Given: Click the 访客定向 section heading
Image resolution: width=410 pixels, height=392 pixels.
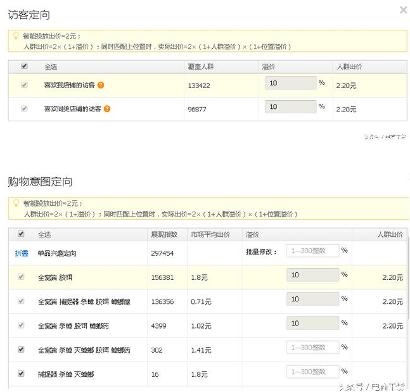Looking at the screenshot, I should [x=29, y=15].
